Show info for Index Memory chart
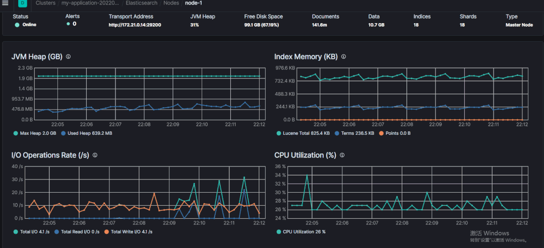This screenshot has height=248, width=544. coord(343,57)
